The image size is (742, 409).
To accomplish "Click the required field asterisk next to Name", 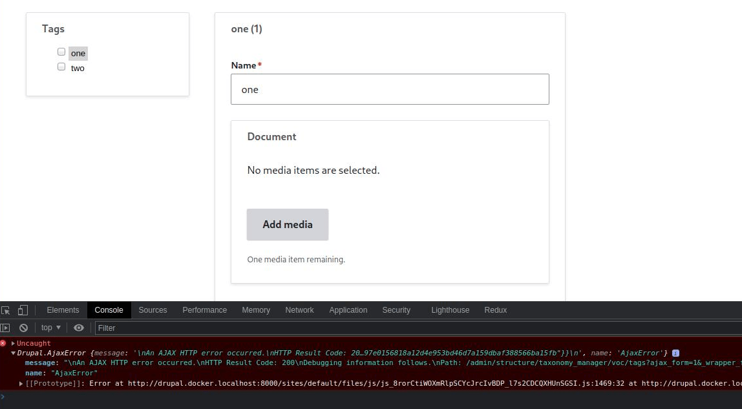I will [x=260, y=64].
